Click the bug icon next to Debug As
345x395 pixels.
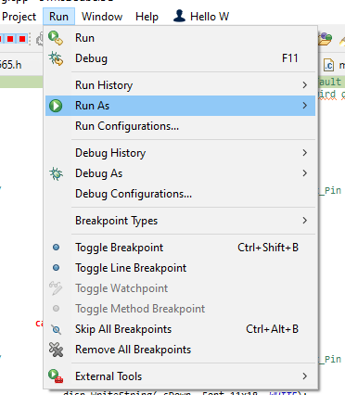pyautogui.click(x=56, y=173)
